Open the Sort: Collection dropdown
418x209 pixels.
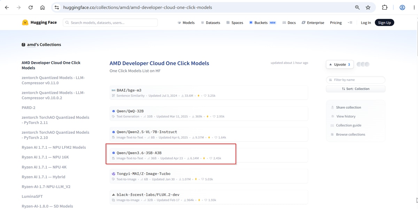click(356, 89)
